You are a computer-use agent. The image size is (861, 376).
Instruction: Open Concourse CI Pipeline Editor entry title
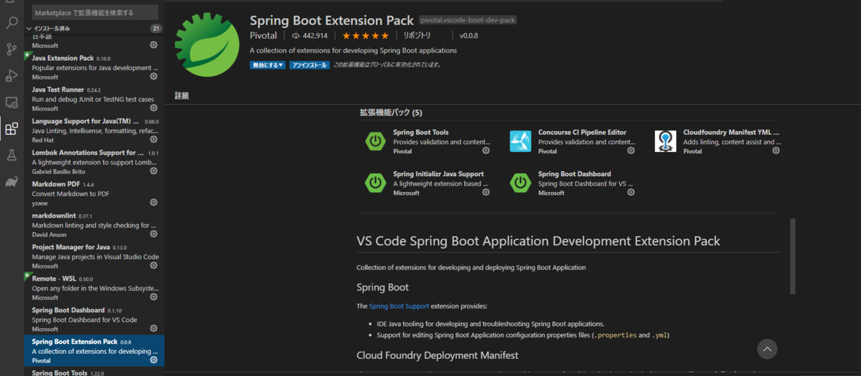582,132
